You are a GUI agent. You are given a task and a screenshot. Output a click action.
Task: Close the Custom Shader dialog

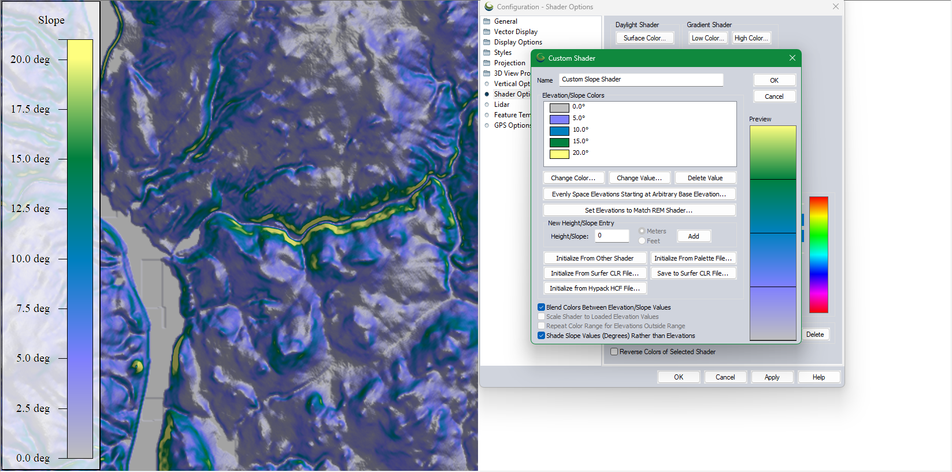click(792, 58)
